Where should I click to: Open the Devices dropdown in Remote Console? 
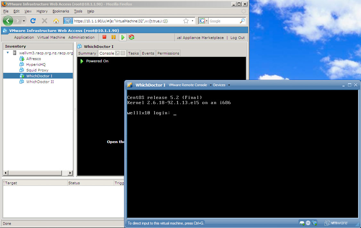(221, 85)
